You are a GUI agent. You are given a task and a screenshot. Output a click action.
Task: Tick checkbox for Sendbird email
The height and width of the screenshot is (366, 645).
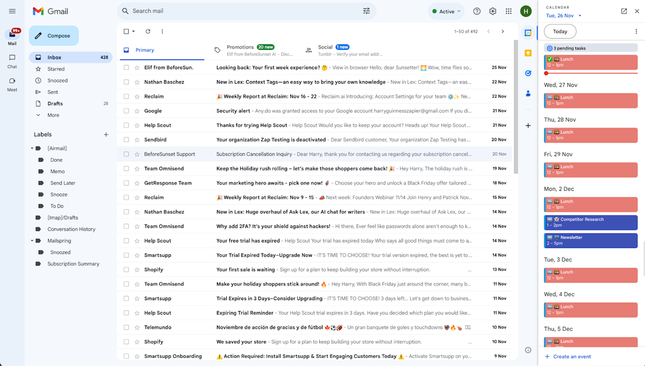(126, 140)
